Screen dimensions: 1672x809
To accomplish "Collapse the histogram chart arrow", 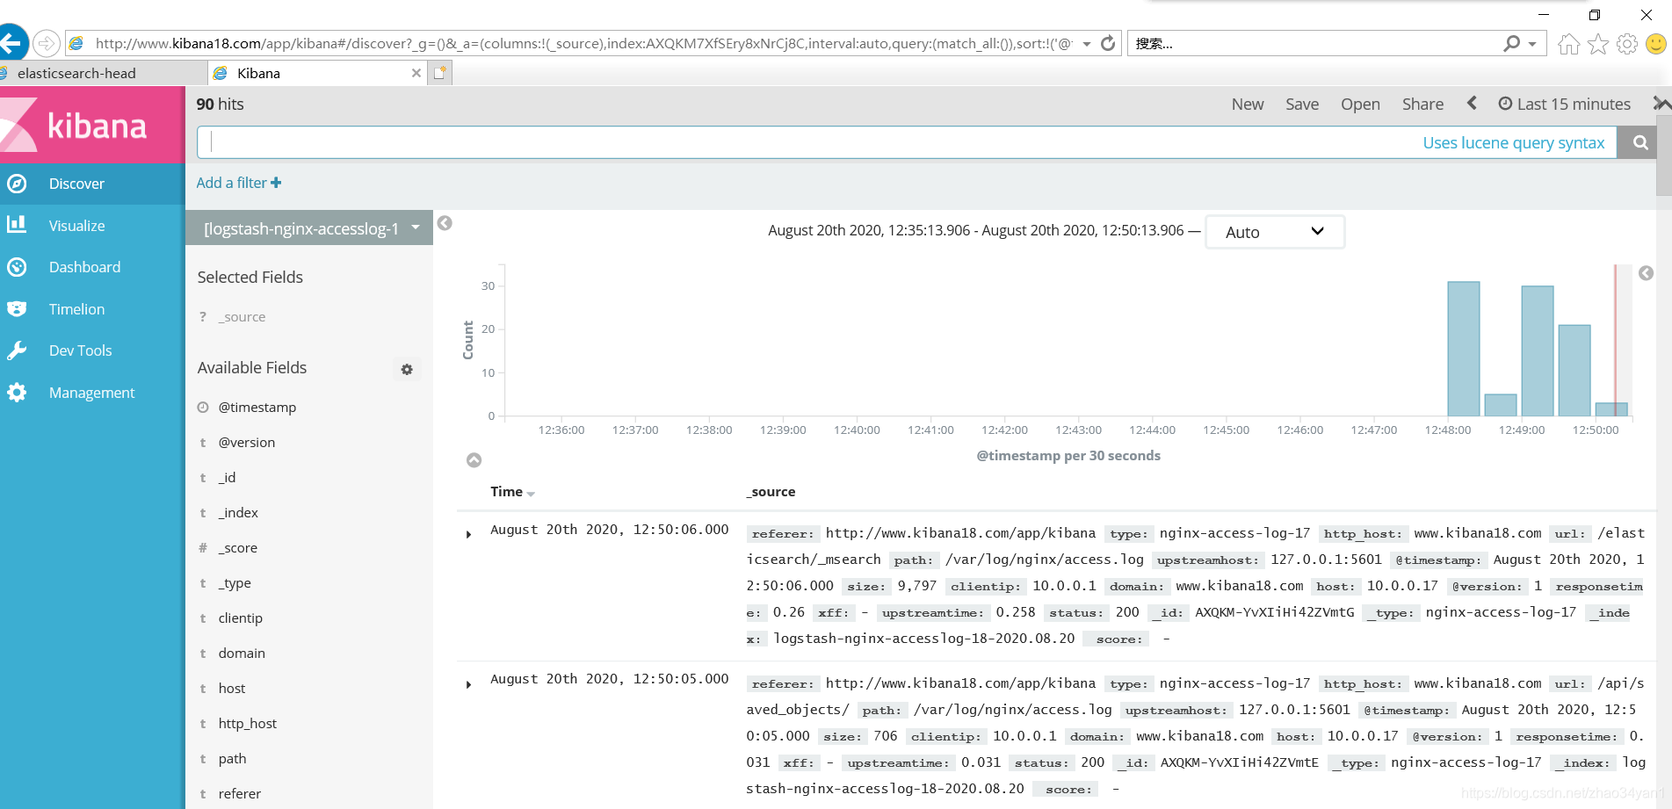I will (474, 460).
